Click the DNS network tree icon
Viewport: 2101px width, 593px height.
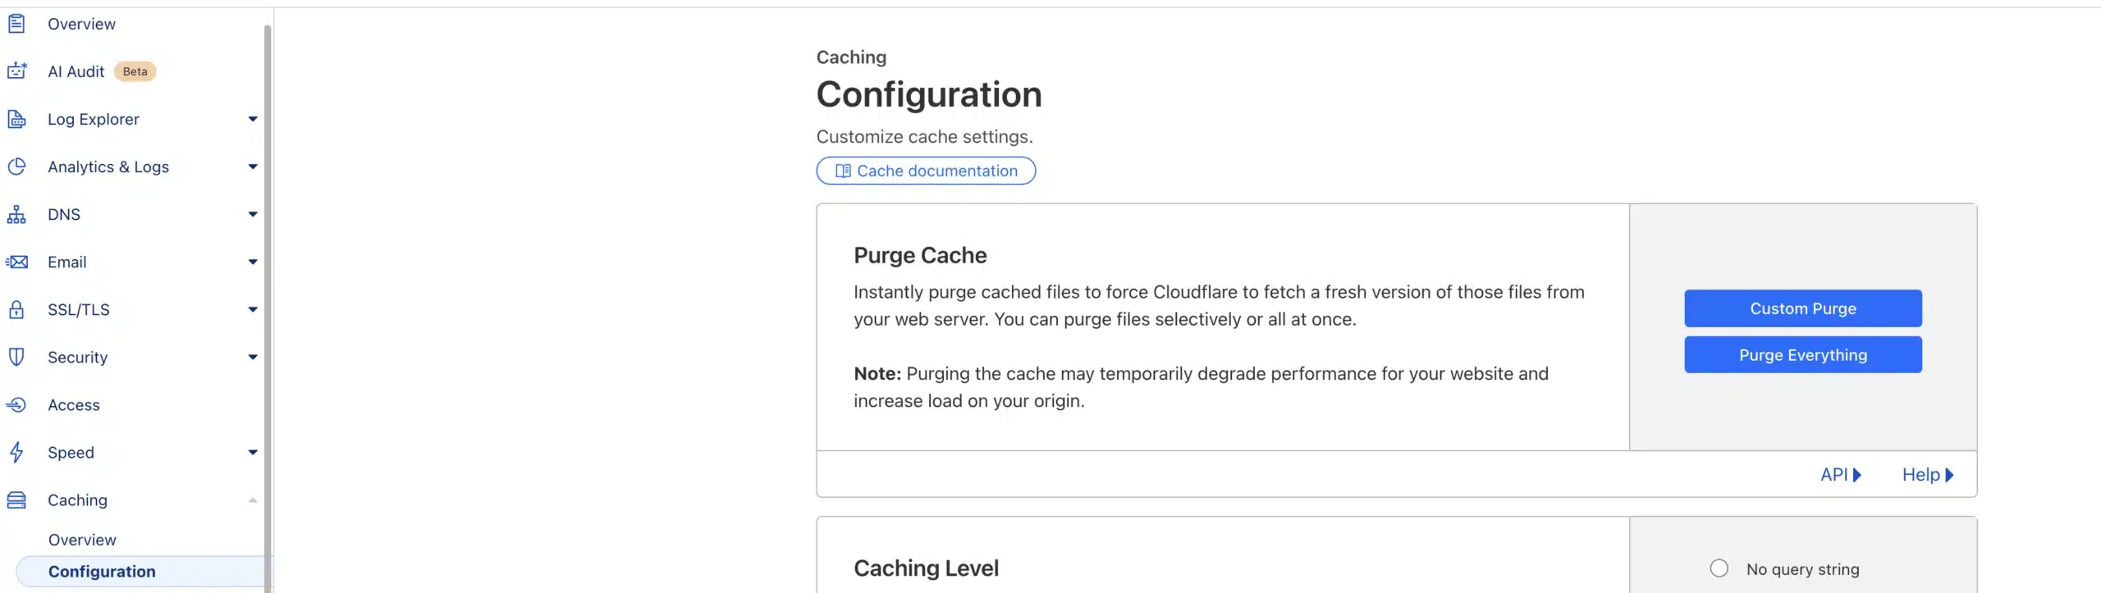pos(16,214)
